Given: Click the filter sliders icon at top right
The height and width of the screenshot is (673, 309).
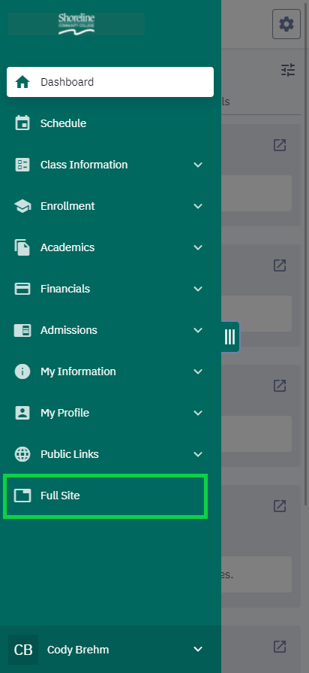Looking at the screenshot, I should click(288, 70).
